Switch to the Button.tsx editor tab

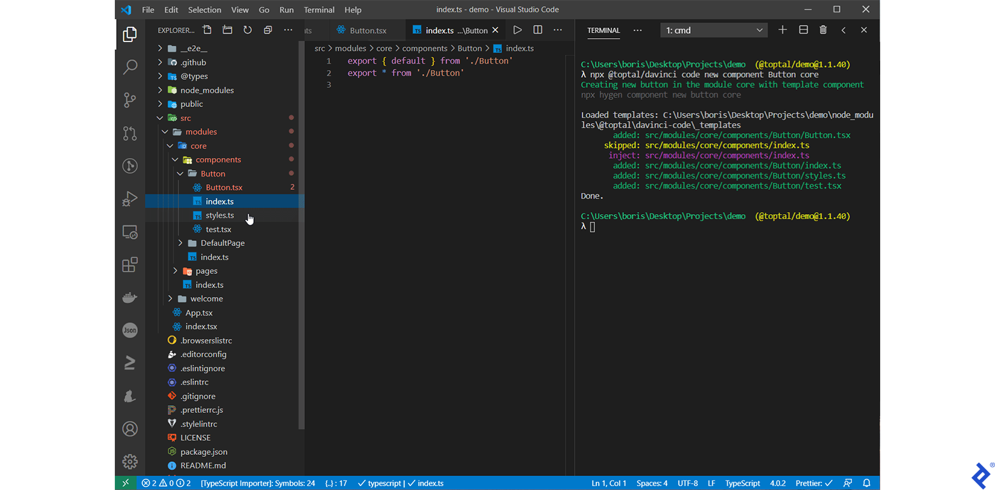(367, 30)
